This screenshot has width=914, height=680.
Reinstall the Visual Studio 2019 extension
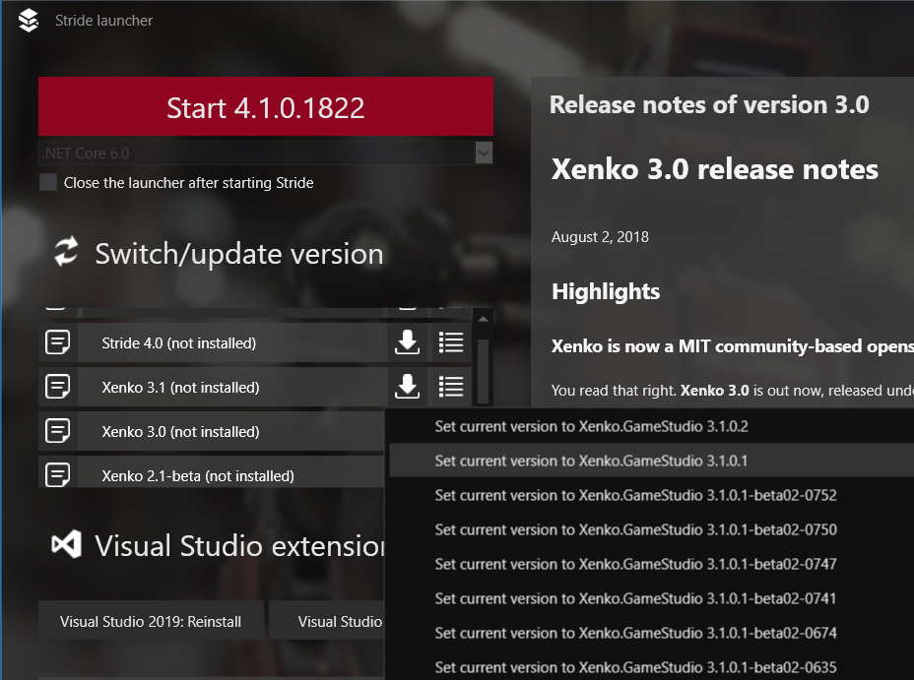click(x=151, y=621)
